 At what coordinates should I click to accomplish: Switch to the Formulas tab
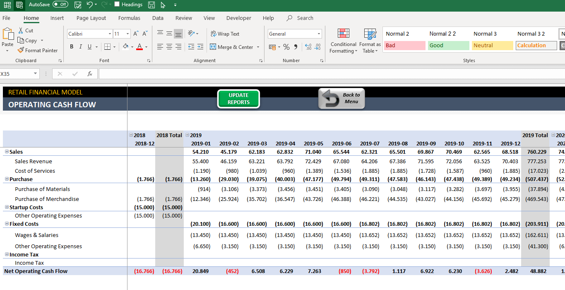129,18
